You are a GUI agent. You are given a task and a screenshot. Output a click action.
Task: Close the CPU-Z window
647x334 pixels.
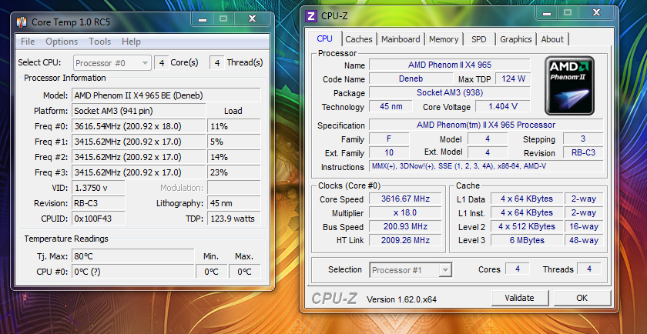pos(596,13)
